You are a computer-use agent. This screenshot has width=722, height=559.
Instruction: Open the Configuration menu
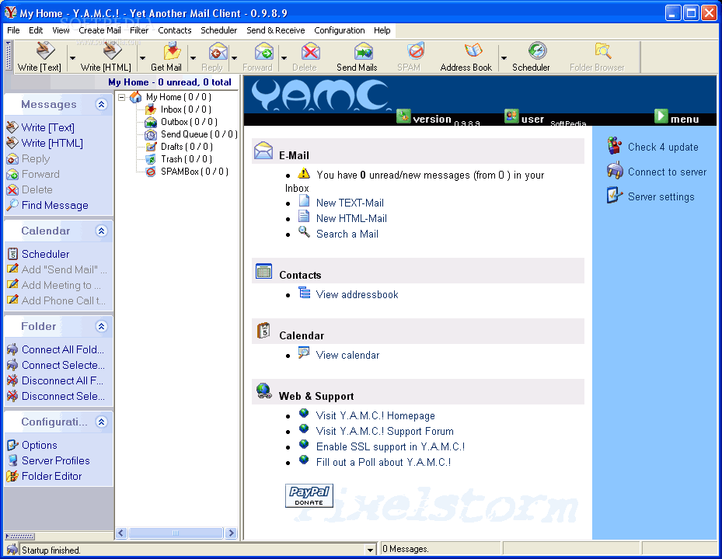(x=340, y=30)
